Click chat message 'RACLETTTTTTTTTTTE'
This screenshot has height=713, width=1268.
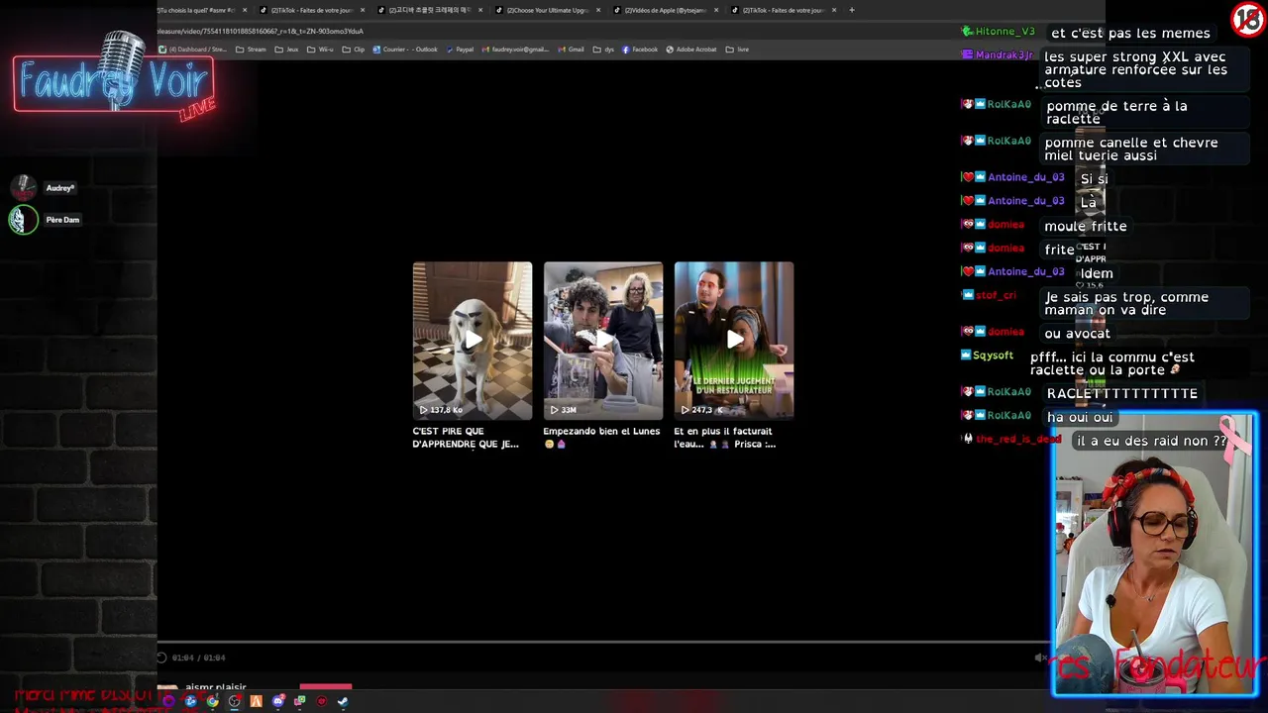[1122, 393]
